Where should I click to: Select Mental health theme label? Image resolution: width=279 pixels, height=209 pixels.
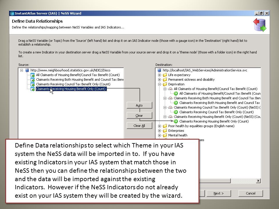tap(178, 135)
